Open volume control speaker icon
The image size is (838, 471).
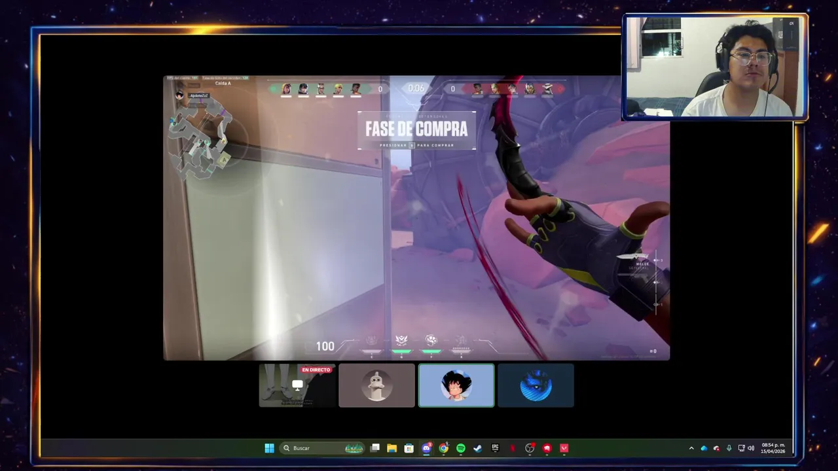(x=751, y=448)
